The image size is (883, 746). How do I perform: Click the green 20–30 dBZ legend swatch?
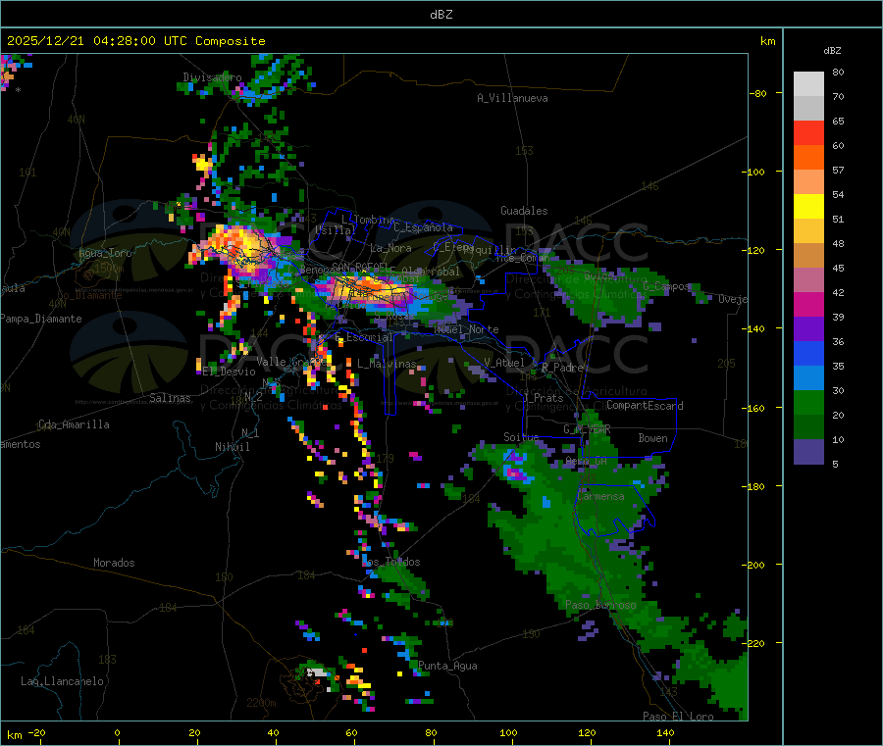pyautogui.click(x=808, y=402)
